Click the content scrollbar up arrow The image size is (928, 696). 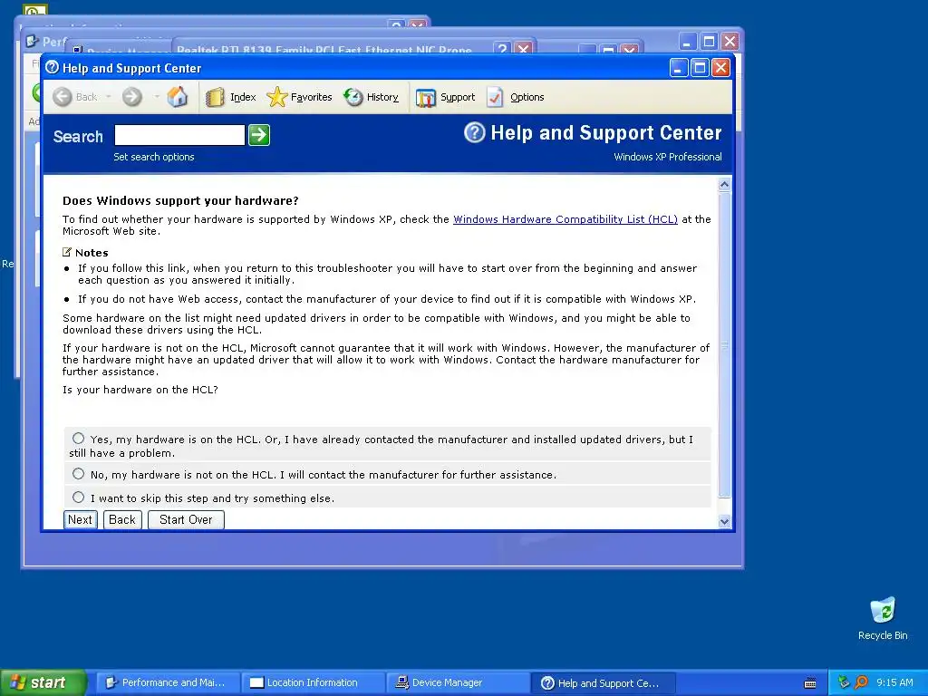tap(724, 185)
